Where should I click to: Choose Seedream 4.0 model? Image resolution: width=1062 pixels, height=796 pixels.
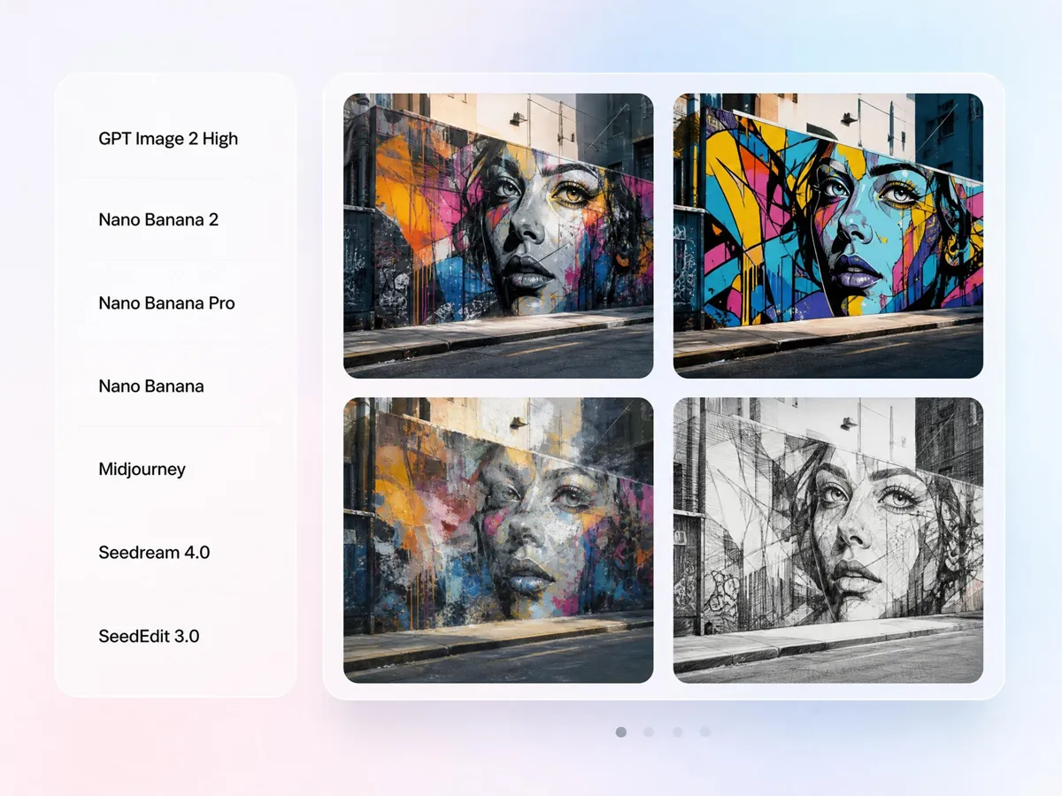click(154, 553)
